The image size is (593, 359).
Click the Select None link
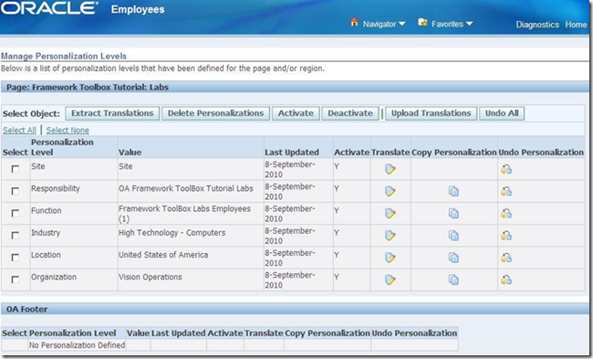(x=68, y=131)
